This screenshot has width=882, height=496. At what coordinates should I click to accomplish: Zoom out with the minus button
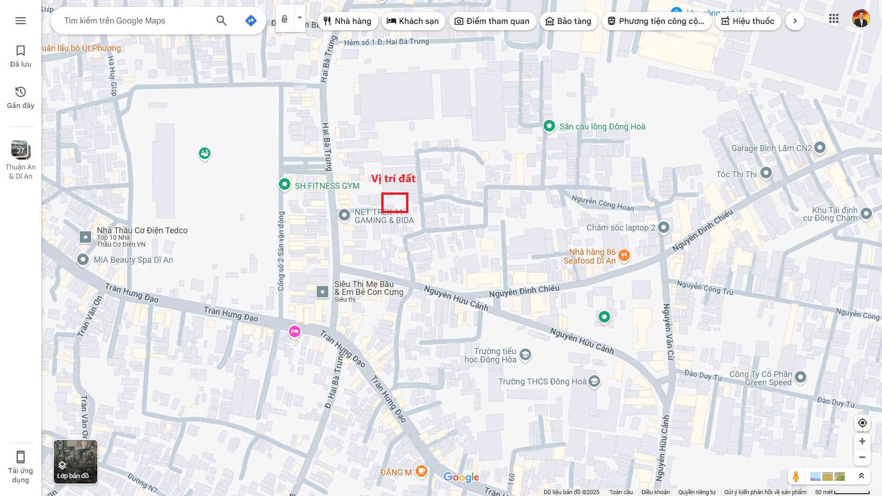pos(862,457)
